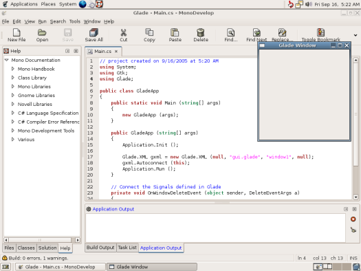
Task: Expand the Mono Development Tools node
Action: click(13, 131)
